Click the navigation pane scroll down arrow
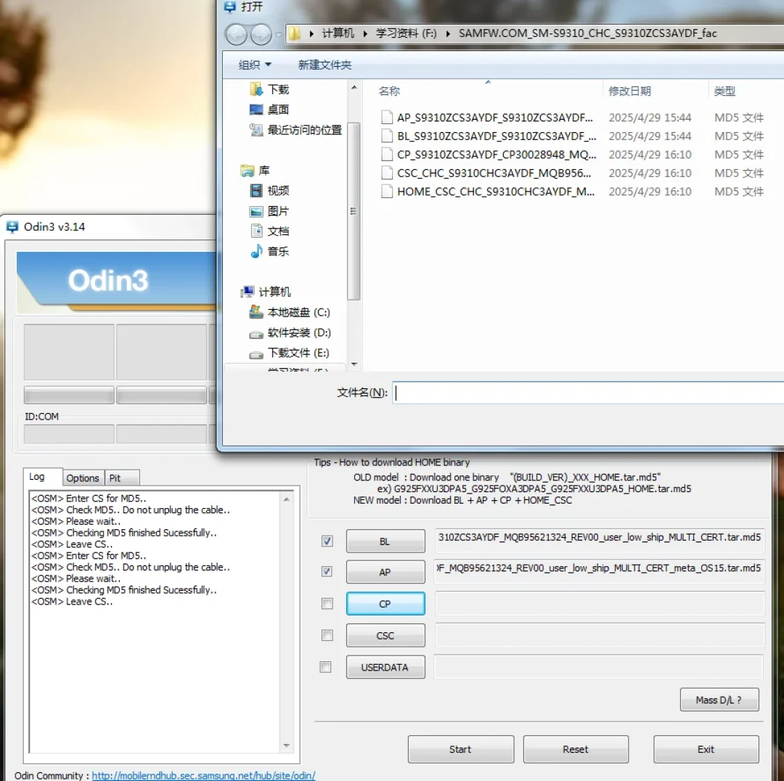Screen dimensions: 784x781 354,364
